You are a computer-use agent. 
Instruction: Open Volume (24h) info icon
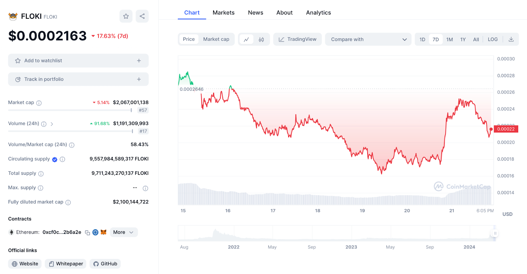43,124
